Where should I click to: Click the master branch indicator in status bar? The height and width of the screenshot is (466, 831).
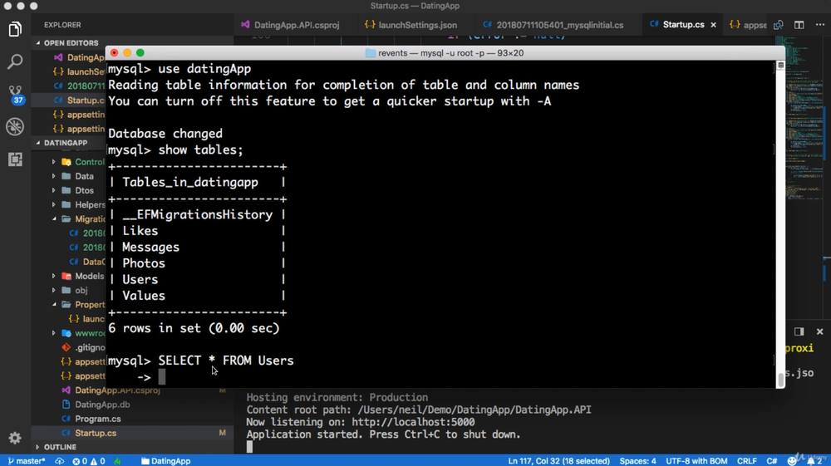point(27,461)
